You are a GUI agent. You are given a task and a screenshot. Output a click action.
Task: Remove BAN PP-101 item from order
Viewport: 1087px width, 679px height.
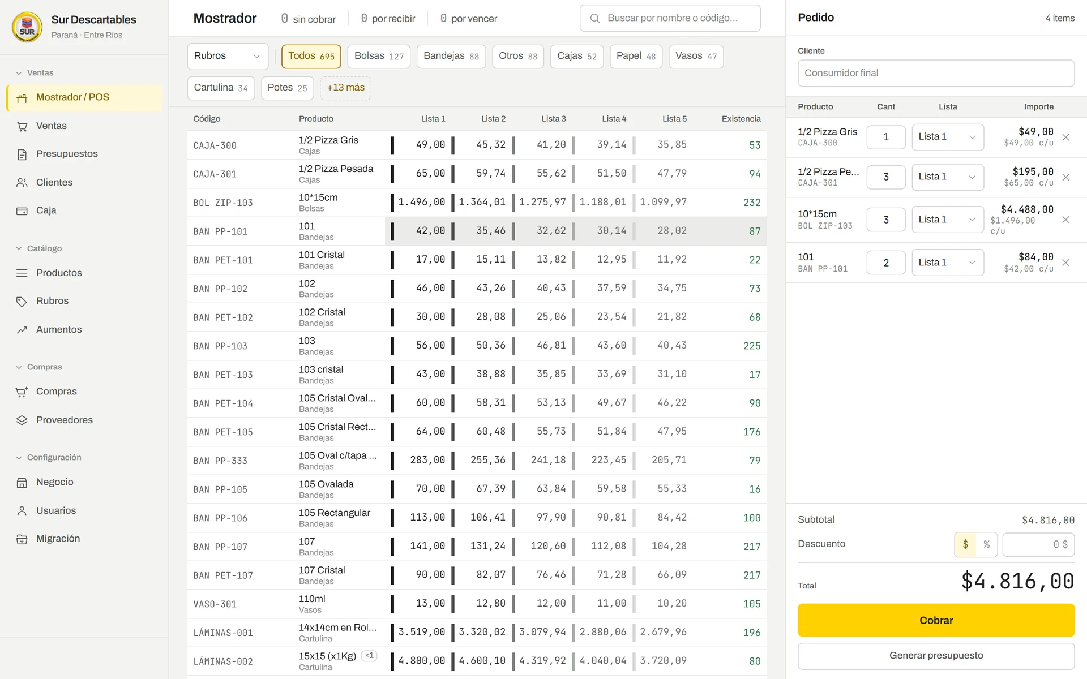pyautogui.click(x=1065, y=263)
